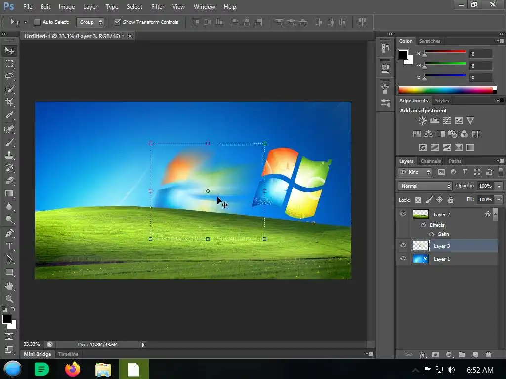506x379 pixels.
Task: Toggle lock all padlock
Action: point(451,200)
